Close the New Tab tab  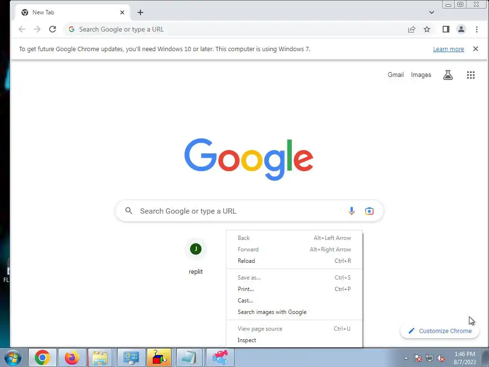122,12
